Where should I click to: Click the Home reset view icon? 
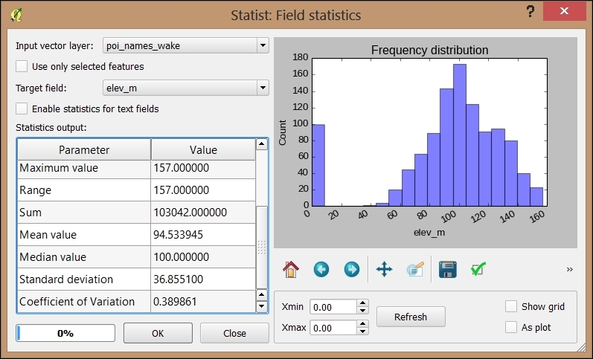coord(290,269)
